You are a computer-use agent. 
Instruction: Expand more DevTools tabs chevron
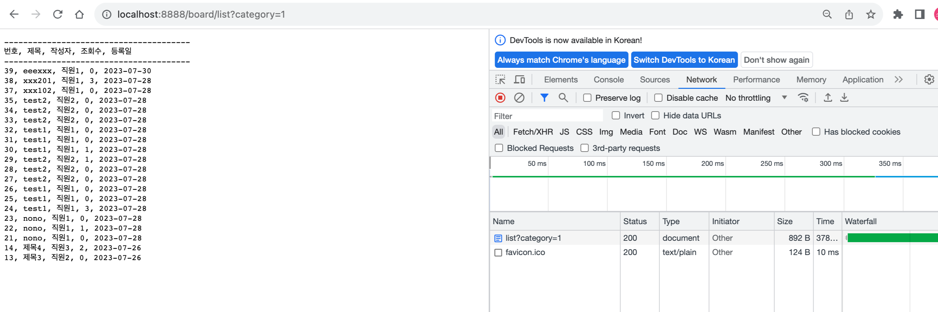point(898,80)
